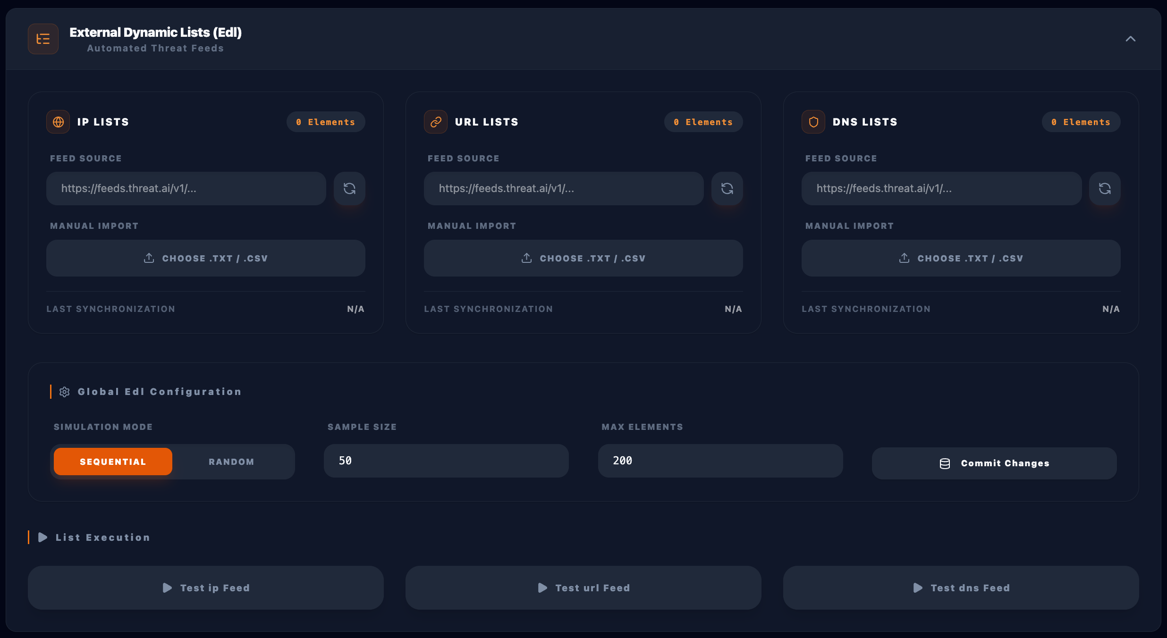
Task: Focus the DNS Lists feed source field
Action: click(x=941, y=188)
